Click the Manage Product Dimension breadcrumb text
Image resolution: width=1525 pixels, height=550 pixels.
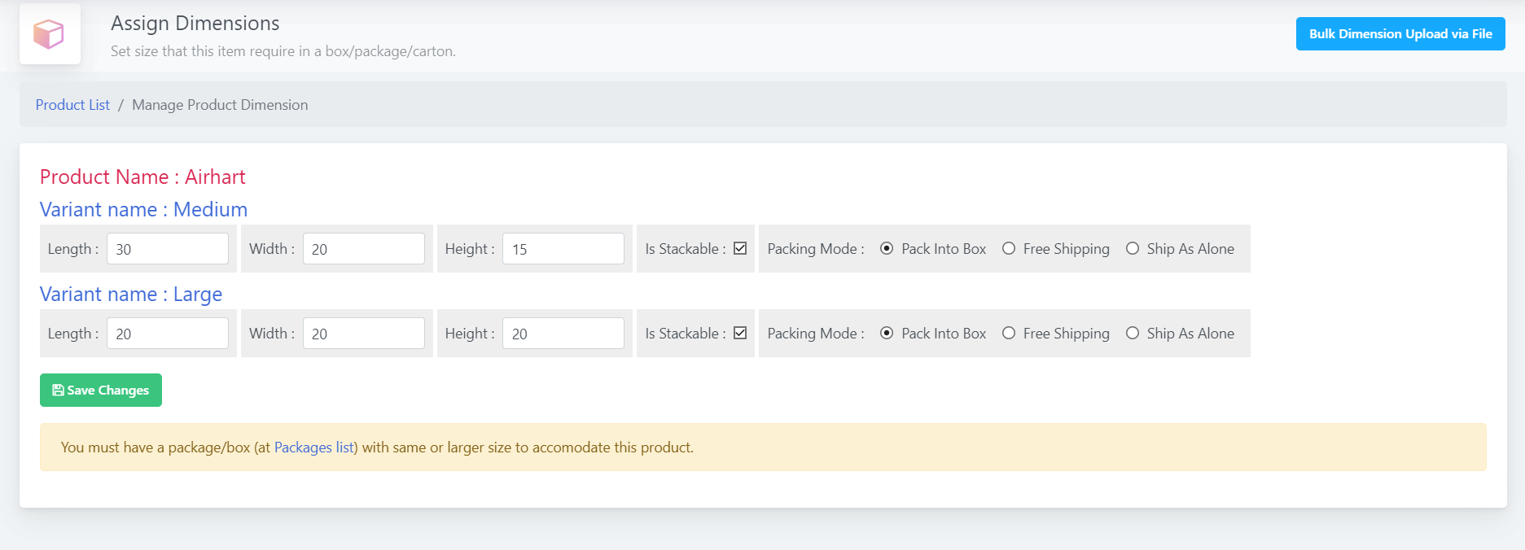coord(220,105)
